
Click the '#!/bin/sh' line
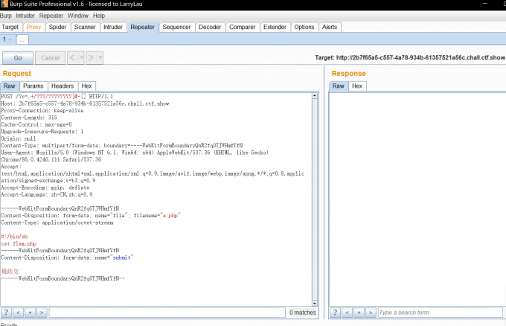point(14,237)
